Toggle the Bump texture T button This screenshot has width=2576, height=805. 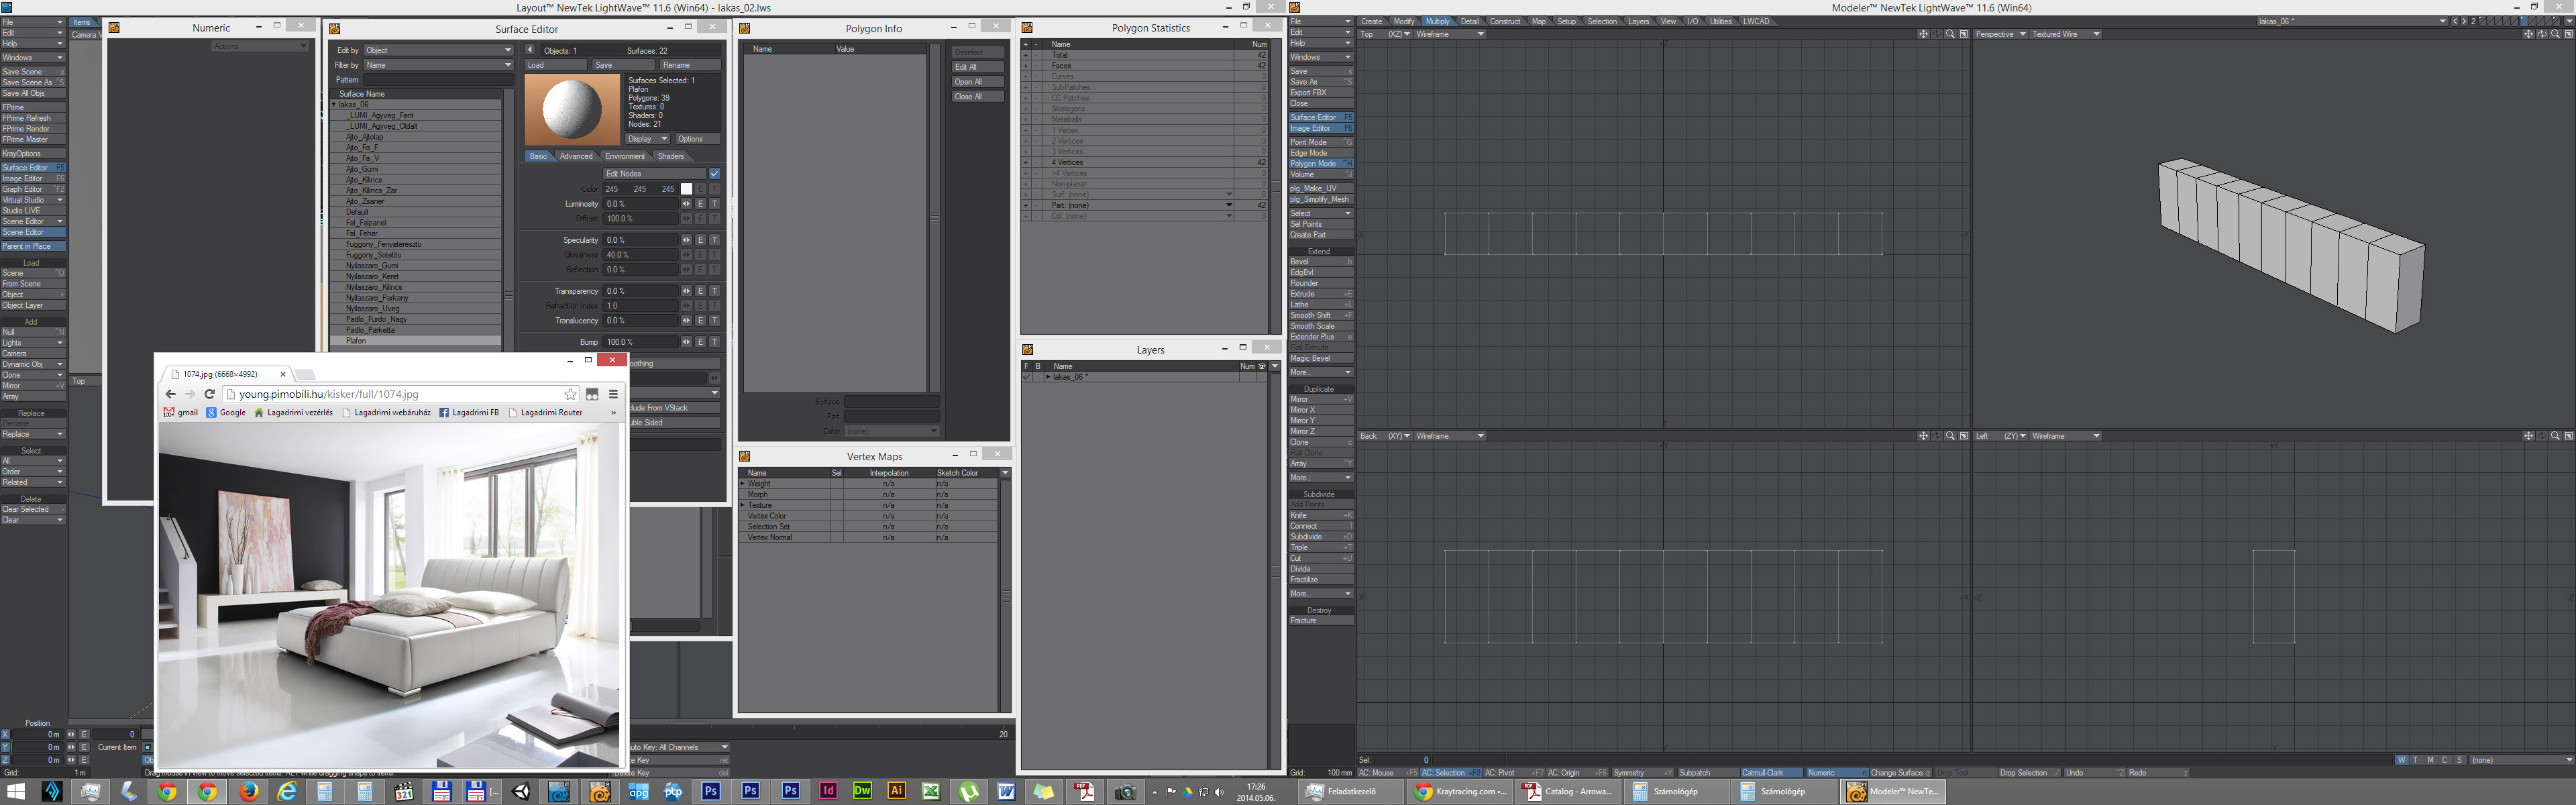click(714, 342)
